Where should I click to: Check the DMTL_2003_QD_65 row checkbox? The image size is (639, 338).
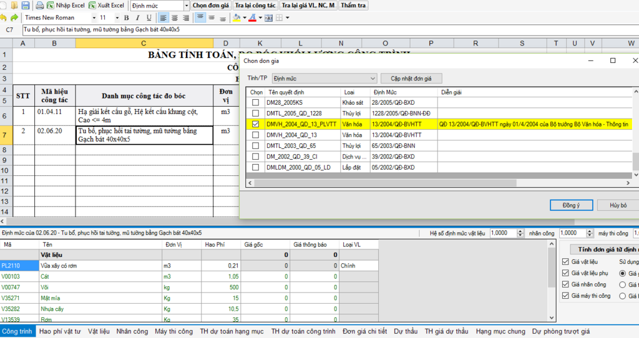(255, 146)
